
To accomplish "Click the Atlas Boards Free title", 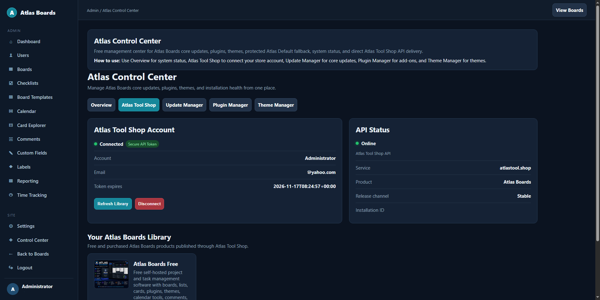I will pos(156,264).
